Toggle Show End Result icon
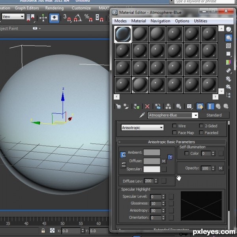Image resolution: width=237 pixels, height=237 pixels. click(x=210, y=106)
